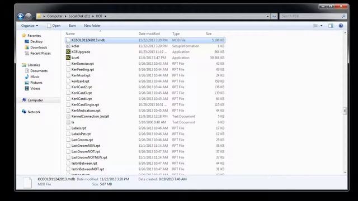Select the KenlCard4.rpt file
Image resolution: width=358 pixels, height=201 pixels.
point(82,99)
